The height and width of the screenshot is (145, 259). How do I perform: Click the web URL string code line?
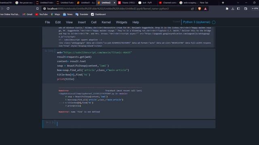click(x=94, y=52)
